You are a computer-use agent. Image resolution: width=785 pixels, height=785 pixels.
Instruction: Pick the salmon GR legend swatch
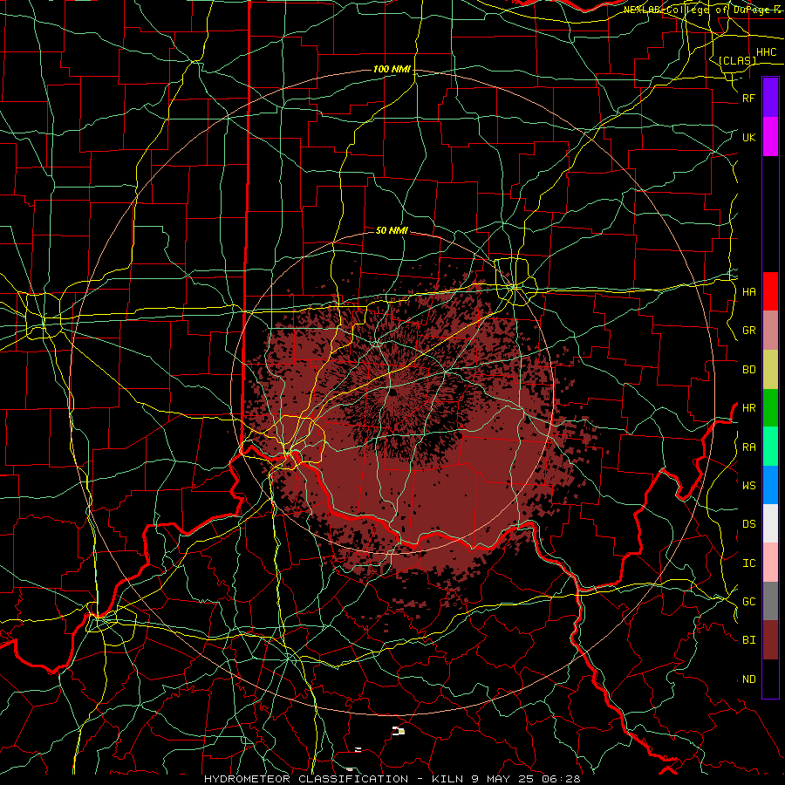pyautogui.click(x=770, y=331)
